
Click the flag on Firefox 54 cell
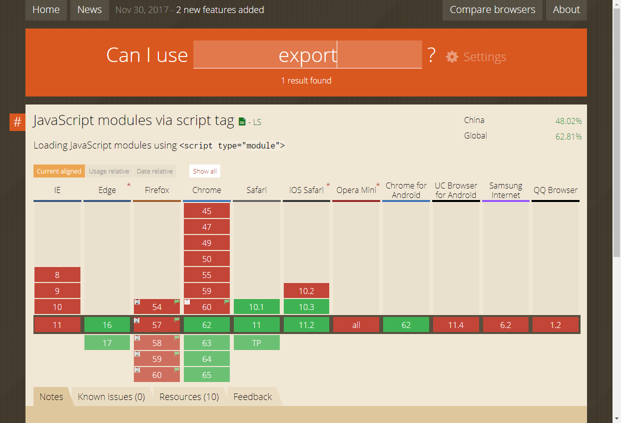(177, 302)
